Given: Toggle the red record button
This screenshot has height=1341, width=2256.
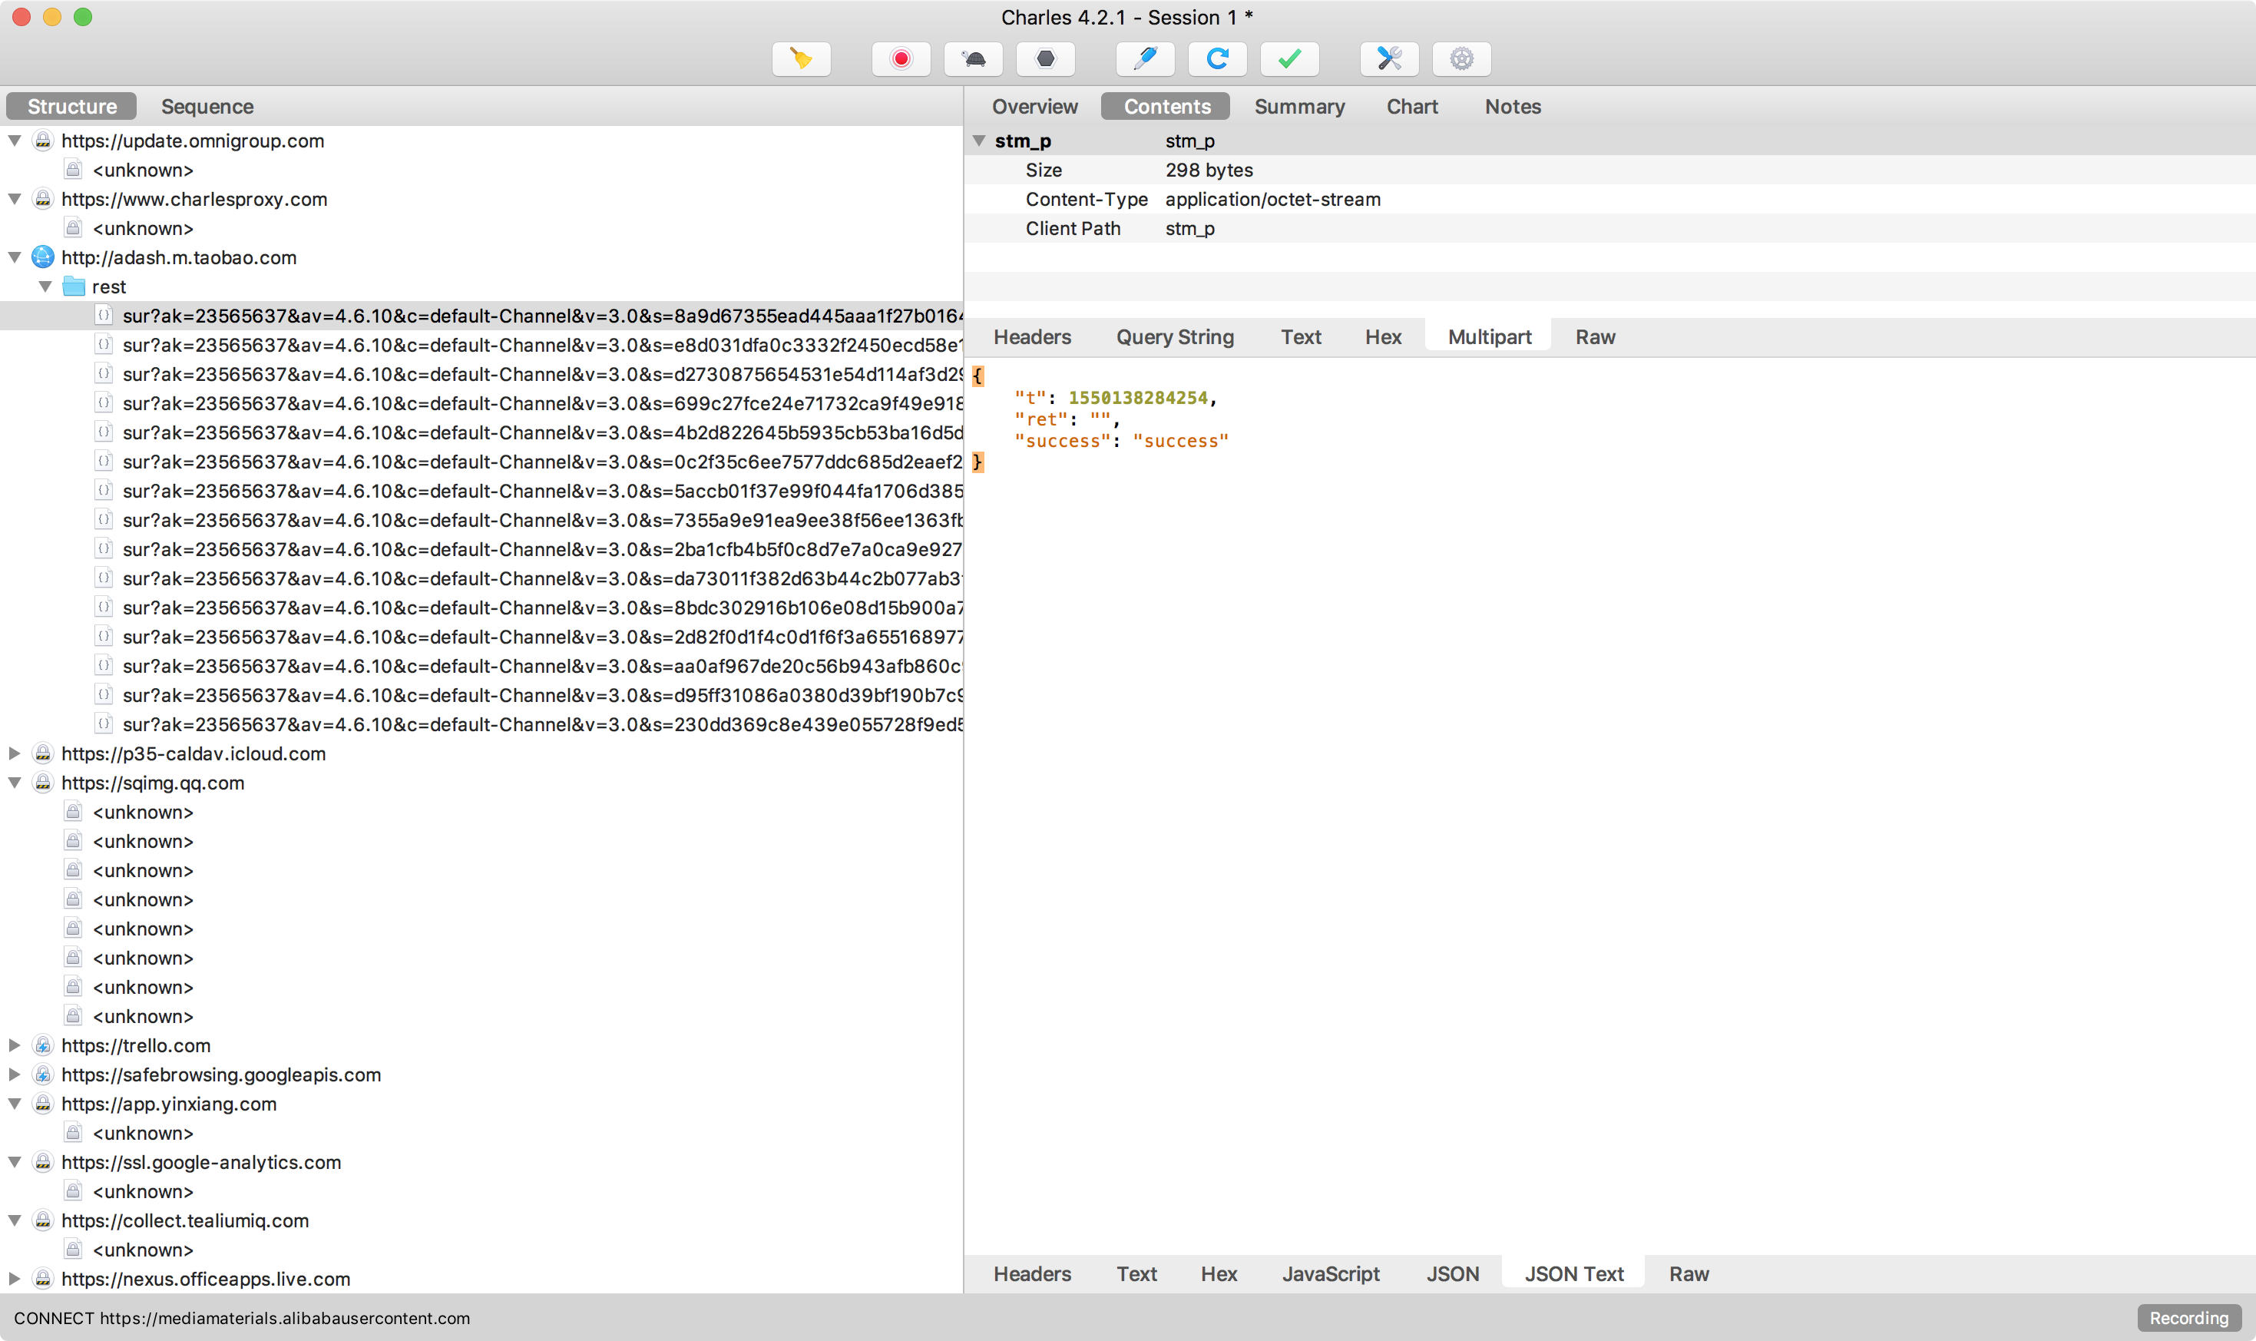Looking at the screenshot, I should pos(900,60).
